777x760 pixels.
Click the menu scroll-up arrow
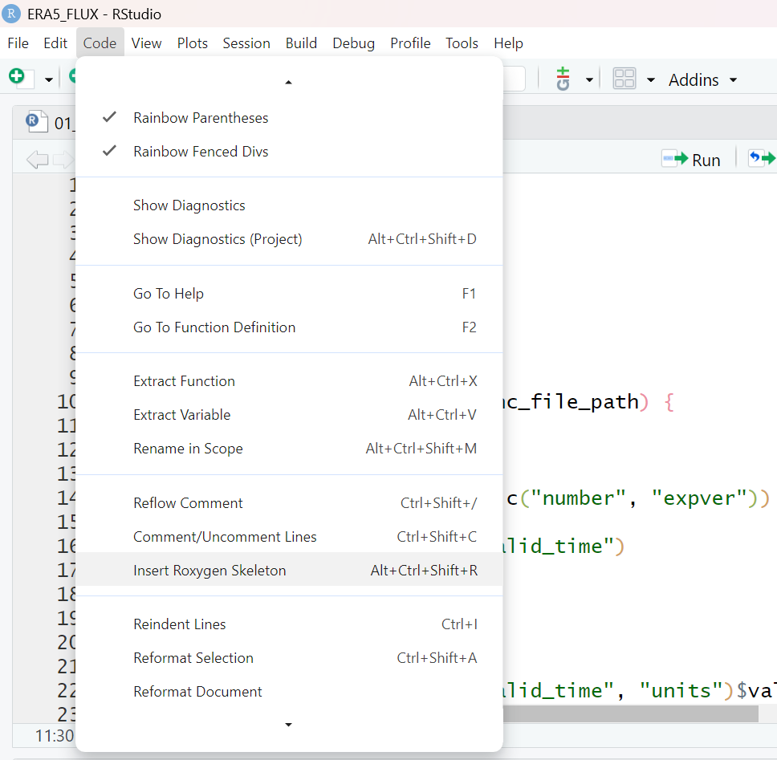coord(288,82)
